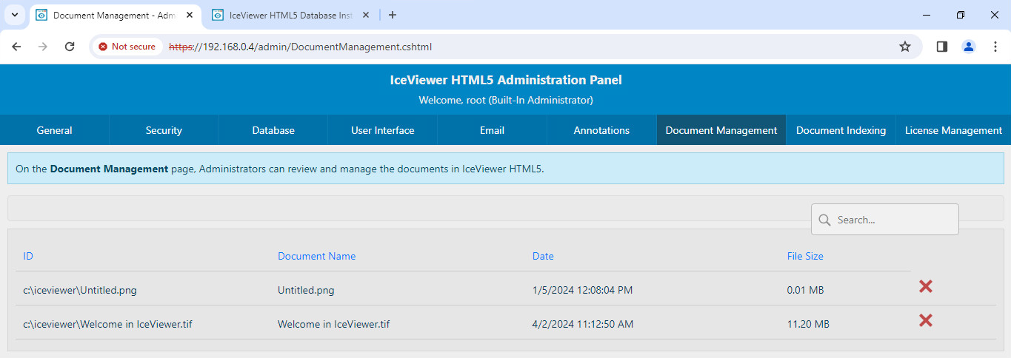
Task: Open the browser side panel icon
Action: (942, 47)
